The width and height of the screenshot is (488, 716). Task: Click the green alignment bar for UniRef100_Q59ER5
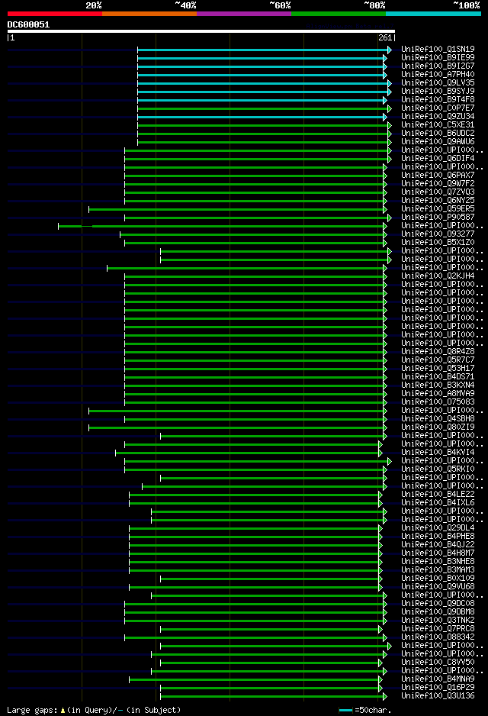click(236, 210)
